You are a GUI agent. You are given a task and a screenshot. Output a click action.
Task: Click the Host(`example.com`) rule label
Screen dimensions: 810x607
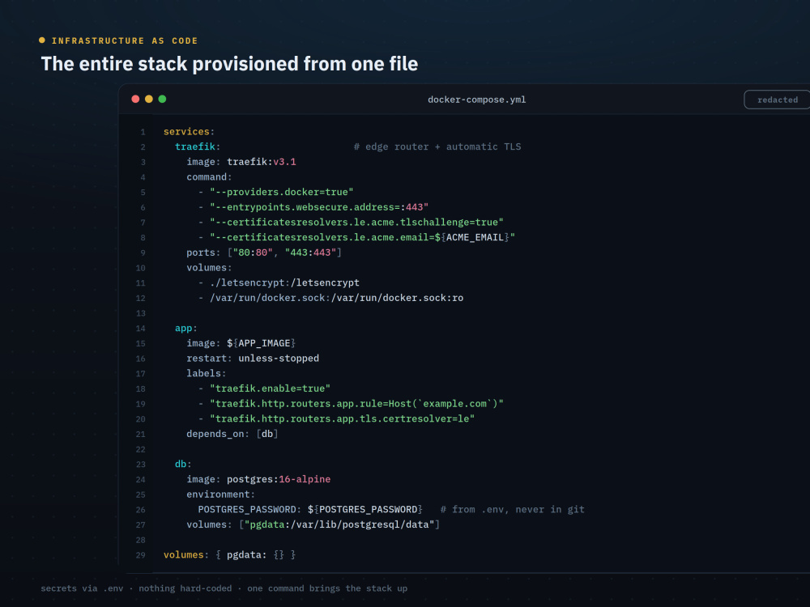point(356,404)
